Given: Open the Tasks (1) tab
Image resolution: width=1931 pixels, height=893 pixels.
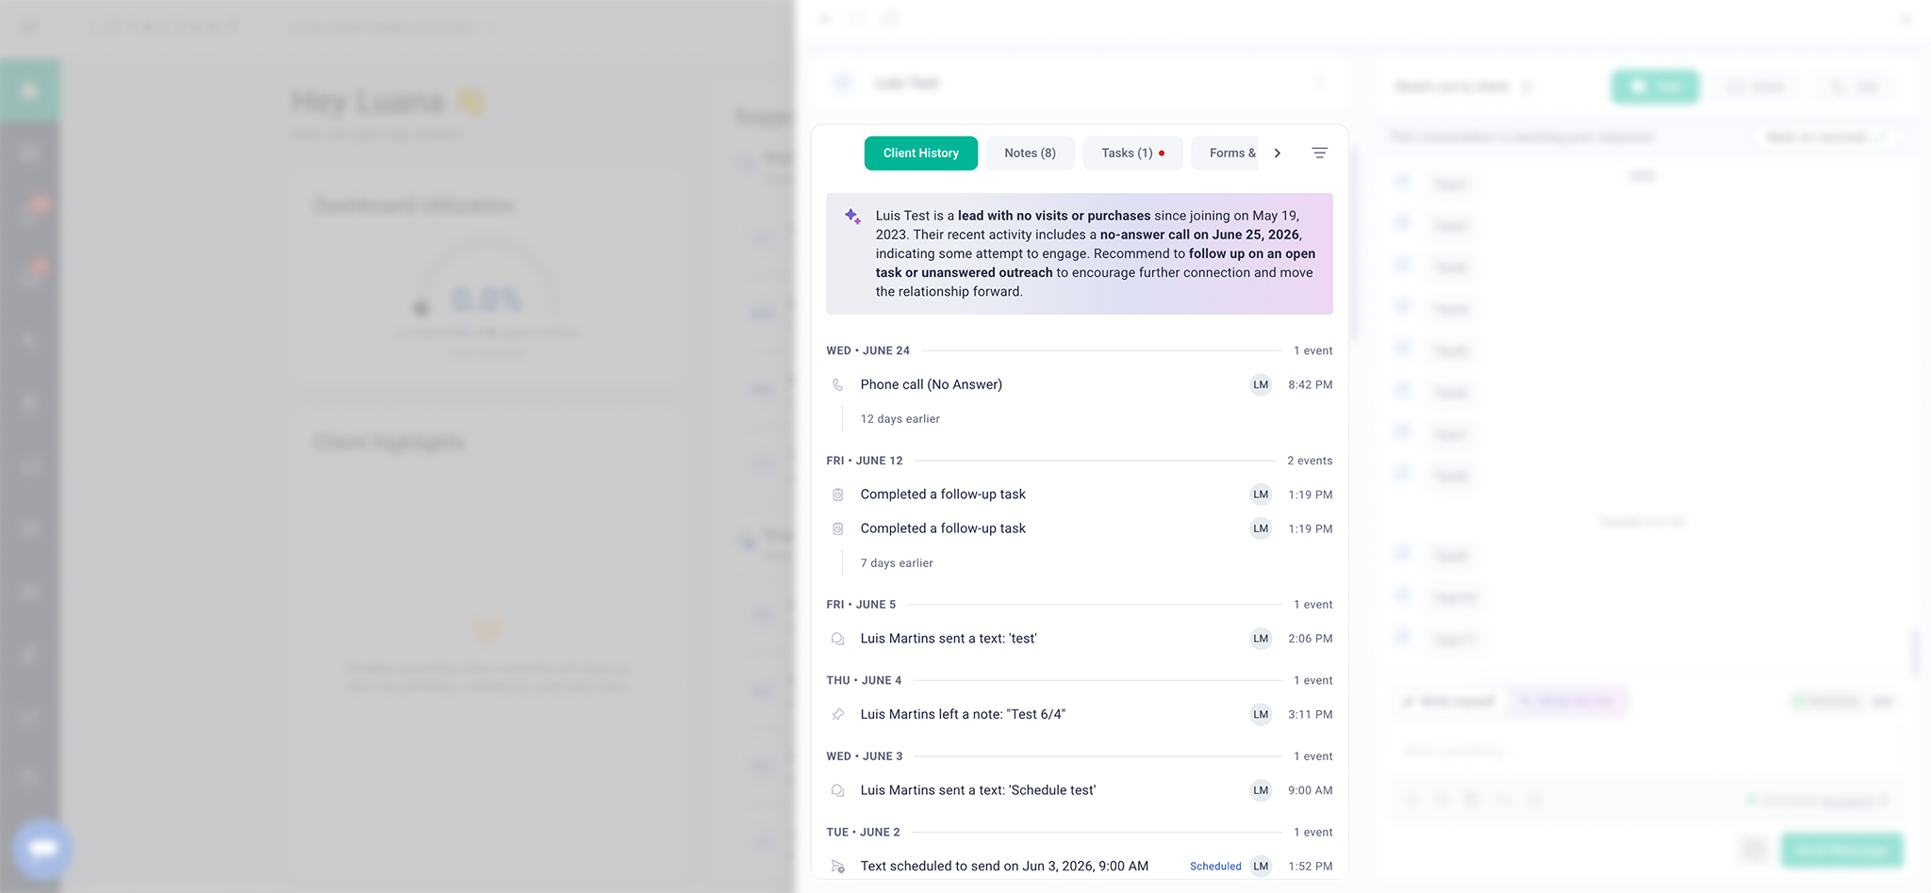Looking at the screenshot, I should [x=1132, y=153].
